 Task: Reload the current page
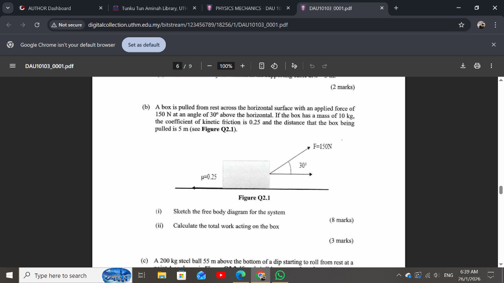(37, 25)
